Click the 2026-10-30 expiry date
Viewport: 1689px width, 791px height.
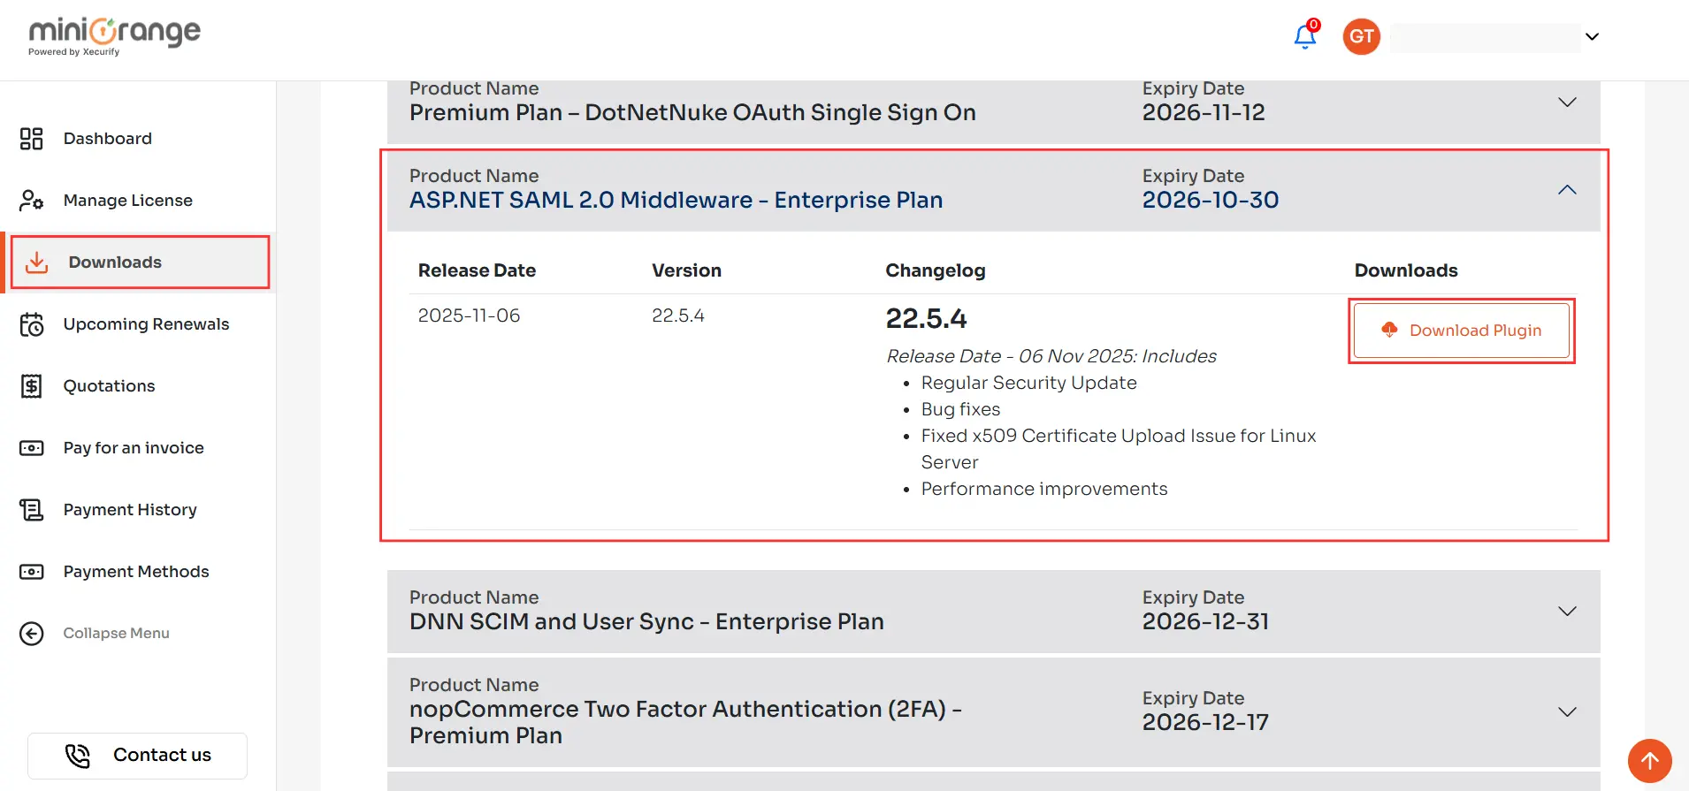tap(1211, 201)
